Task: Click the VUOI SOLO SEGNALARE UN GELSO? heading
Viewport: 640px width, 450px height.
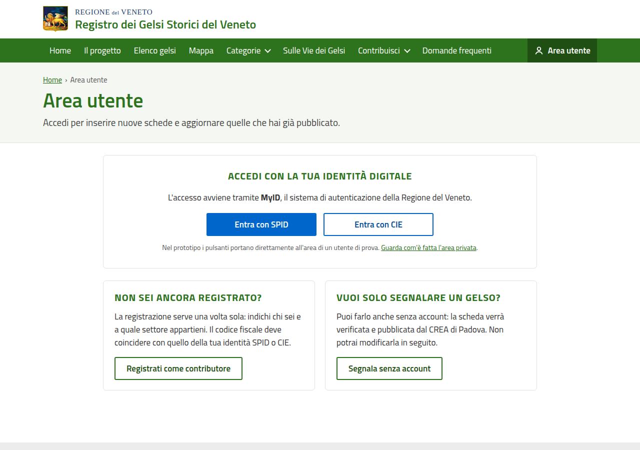Action: (418, 298)
